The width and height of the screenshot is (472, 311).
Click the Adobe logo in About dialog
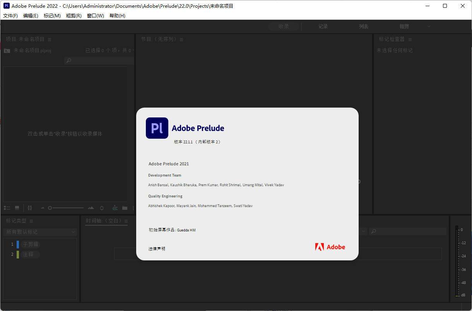pos(330,247)
